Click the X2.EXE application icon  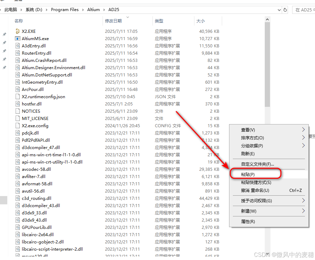(x=18, y=31)
